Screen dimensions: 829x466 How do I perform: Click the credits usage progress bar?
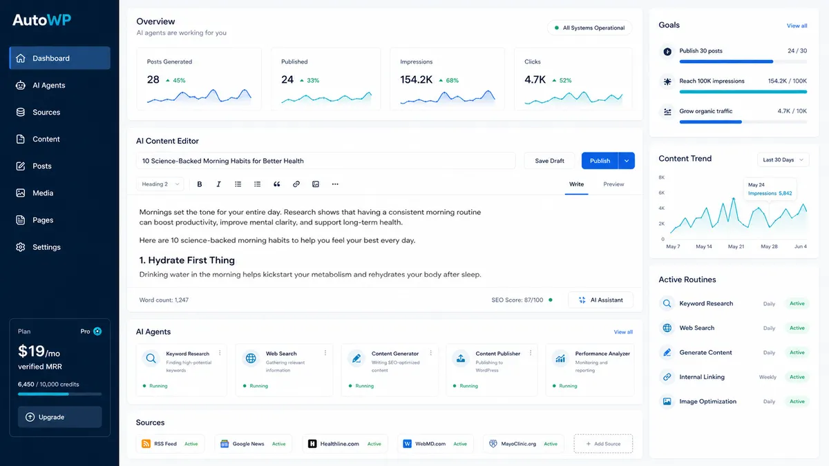[x=59, y=394]
